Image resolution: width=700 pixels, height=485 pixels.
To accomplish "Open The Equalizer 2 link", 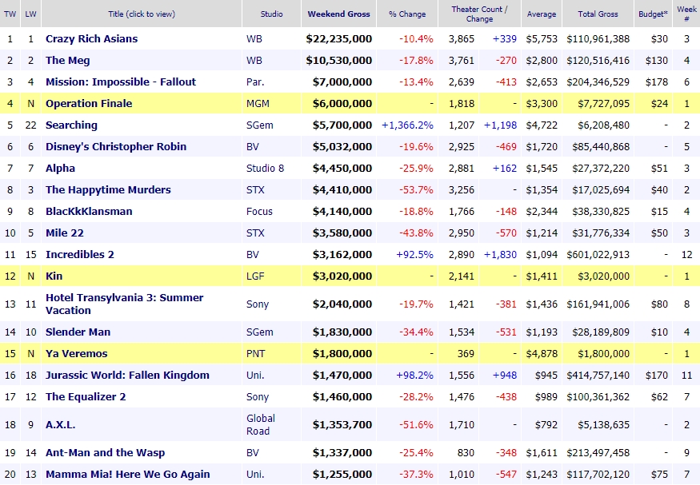I will (x=86, y=397).
